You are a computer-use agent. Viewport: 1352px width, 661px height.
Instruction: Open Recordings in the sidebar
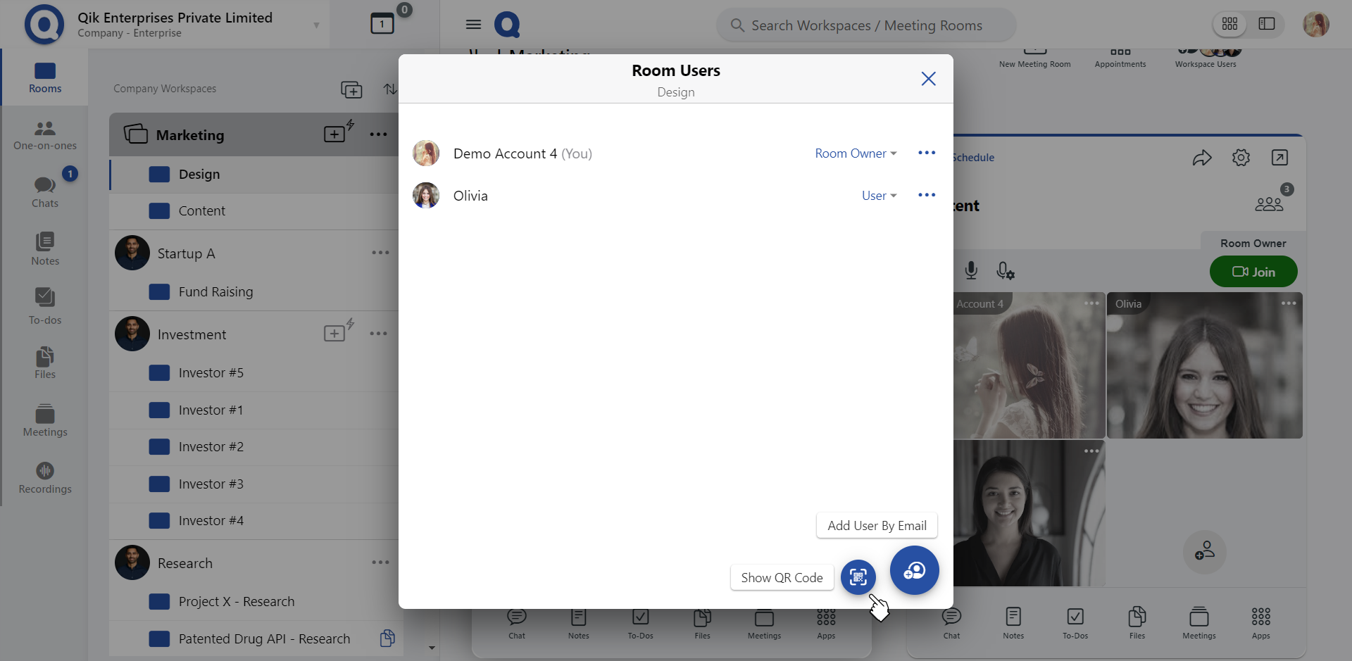(x=45, y=478)
